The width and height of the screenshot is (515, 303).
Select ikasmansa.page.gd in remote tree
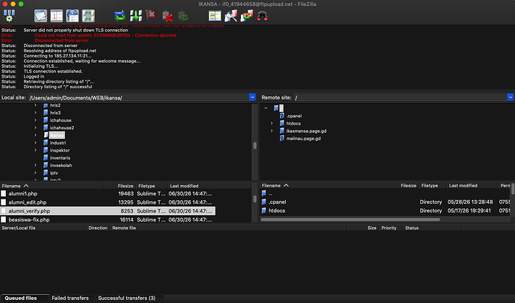tap(307, 131)
